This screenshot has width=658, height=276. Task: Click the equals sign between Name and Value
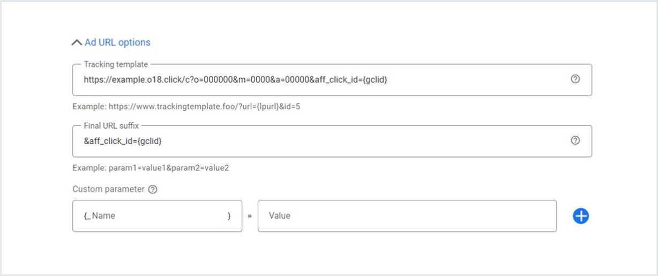coord(250,216)
